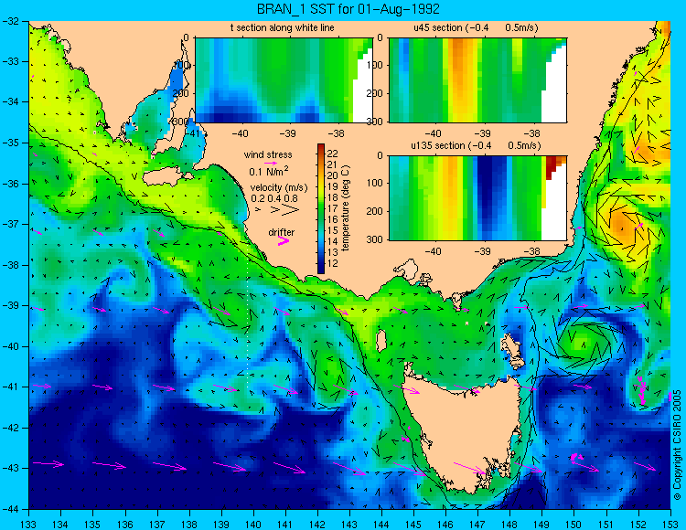Click the title "BRAN_1 SST for 01-Aug-1992"
Viewport: 686px width, 530px height.
coord(348,9)
